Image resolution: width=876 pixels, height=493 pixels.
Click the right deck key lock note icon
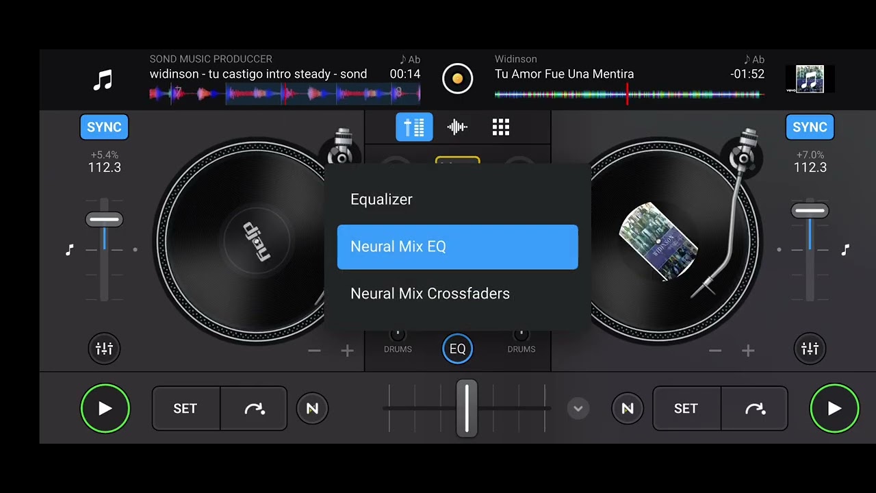pos(845,251)
